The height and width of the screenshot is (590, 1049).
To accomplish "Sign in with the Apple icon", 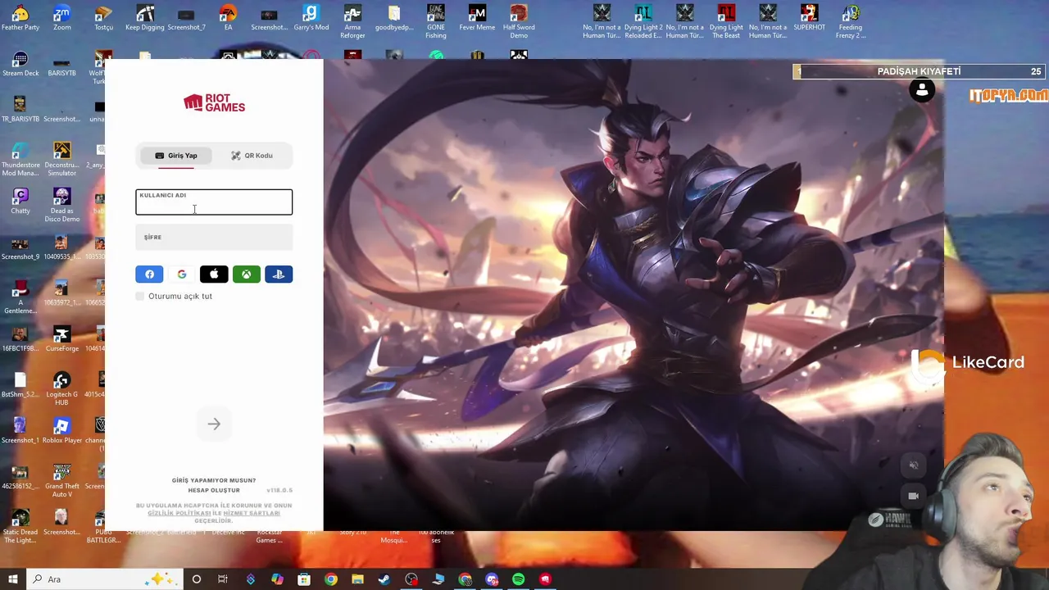I will point(214,275).
